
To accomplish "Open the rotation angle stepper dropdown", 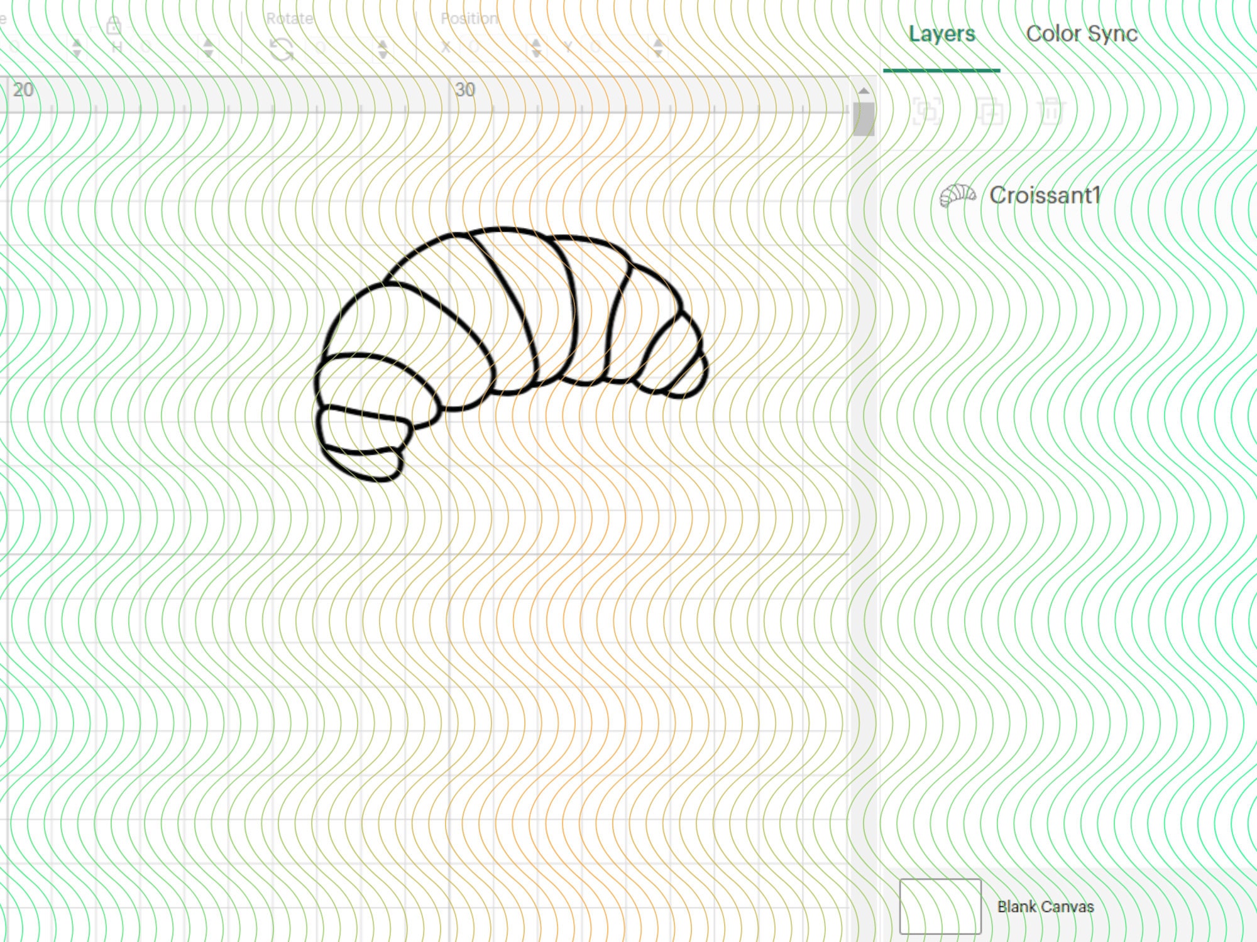I will [381, 49].
